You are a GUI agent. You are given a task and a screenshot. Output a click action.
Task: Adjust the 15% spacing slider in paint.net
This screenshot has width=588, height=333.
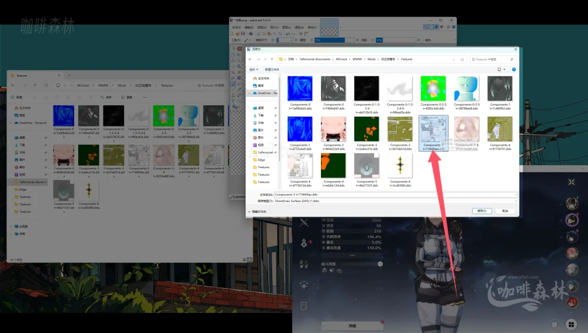[396, 40]
